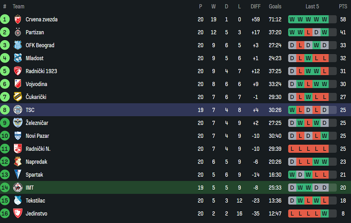Sort table by PTS column header

pos(343,7)
